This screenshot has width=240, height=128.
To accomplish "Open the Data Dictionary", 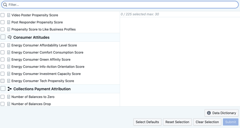I will click(x=222, y=113).
